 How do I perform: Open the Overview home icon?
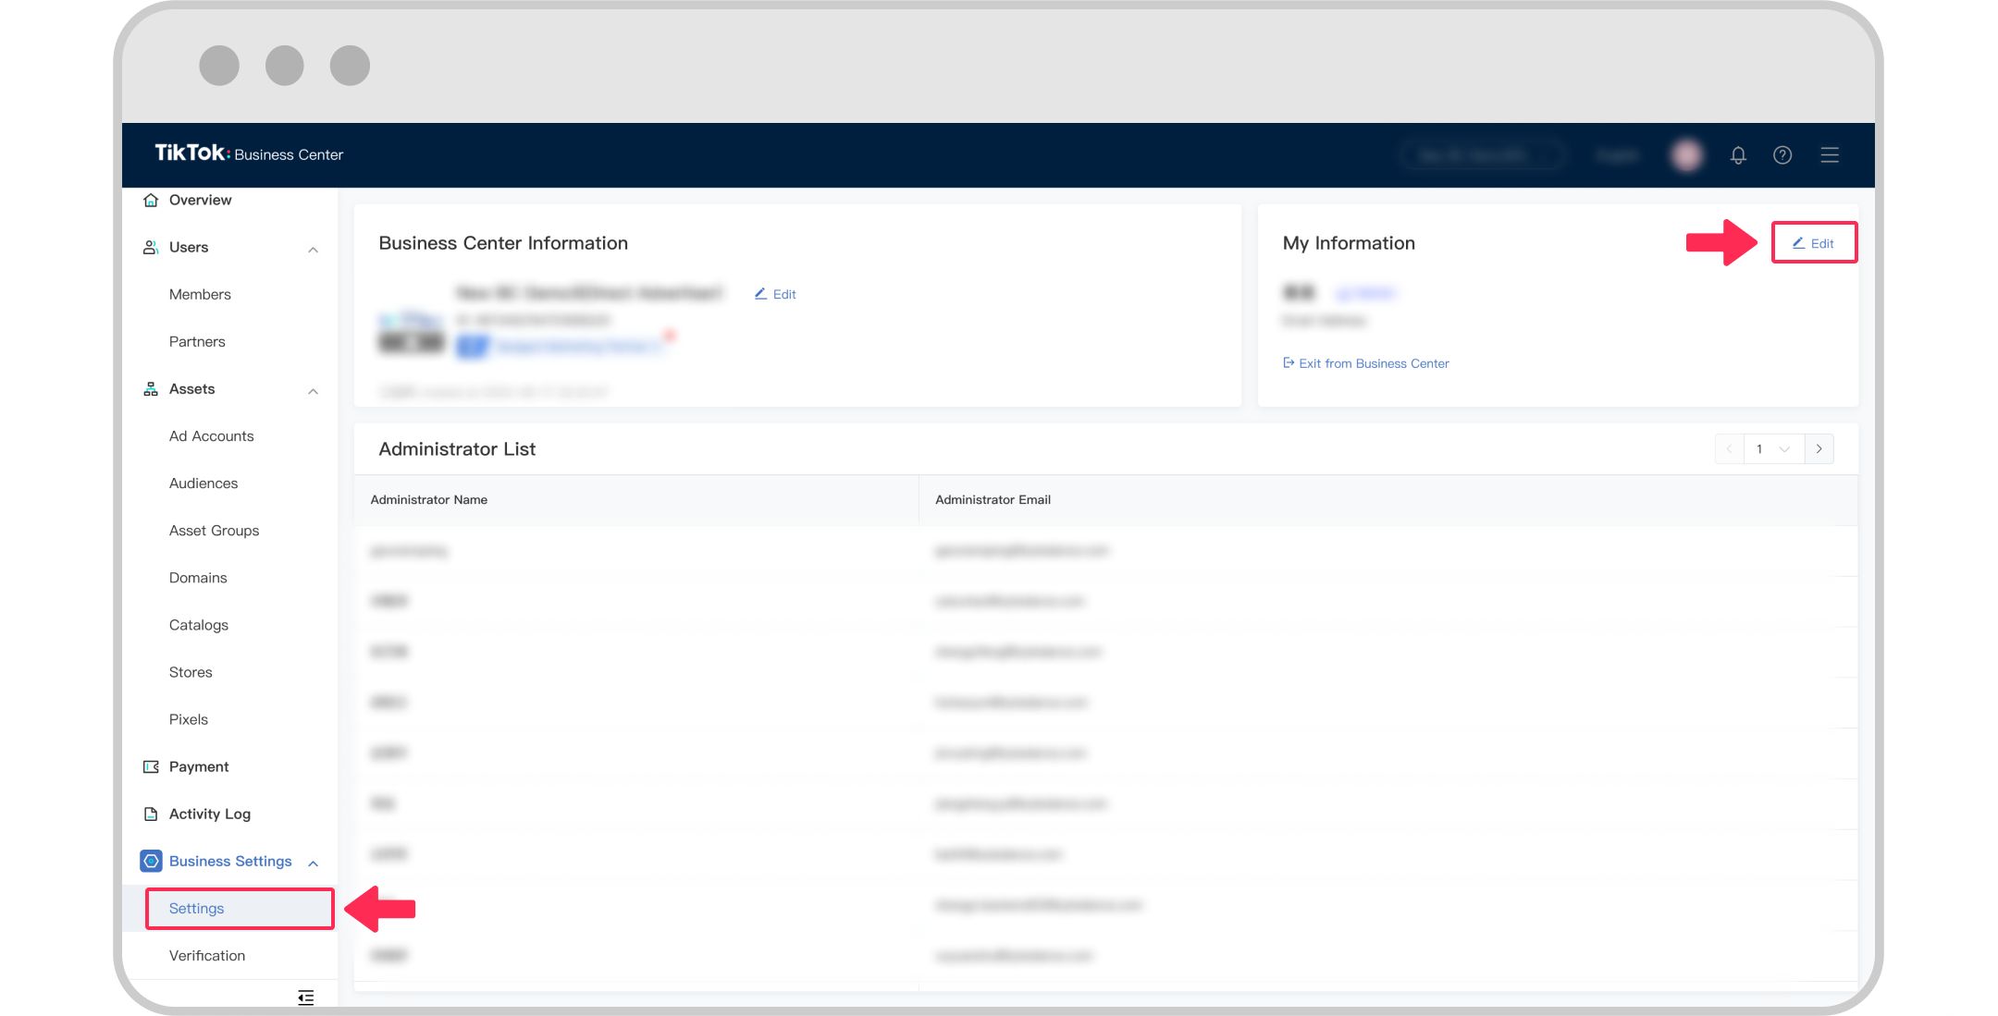pos(151,200)
